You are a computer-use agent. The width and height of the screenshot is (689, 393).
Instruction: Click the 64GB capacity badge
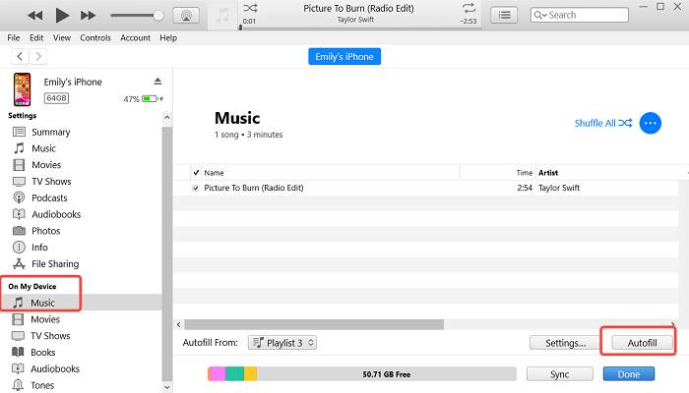click(57, 98)
